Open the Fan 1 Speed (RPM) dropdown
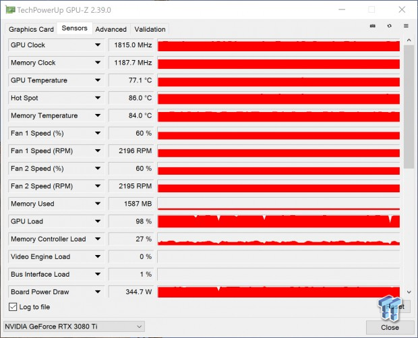Viewport: 418px width, 338px height. pyautogui.click(x=98, y=150)
